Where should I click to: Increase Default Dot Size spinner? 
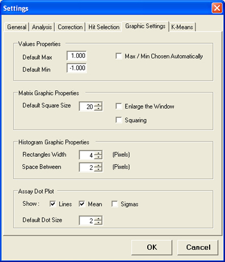coord(98,218)
